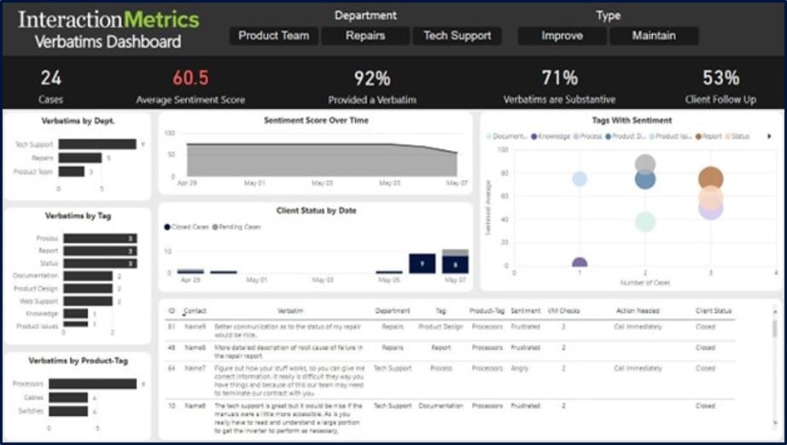
Task: Filter by Repairs department
Action: point(364,36)
